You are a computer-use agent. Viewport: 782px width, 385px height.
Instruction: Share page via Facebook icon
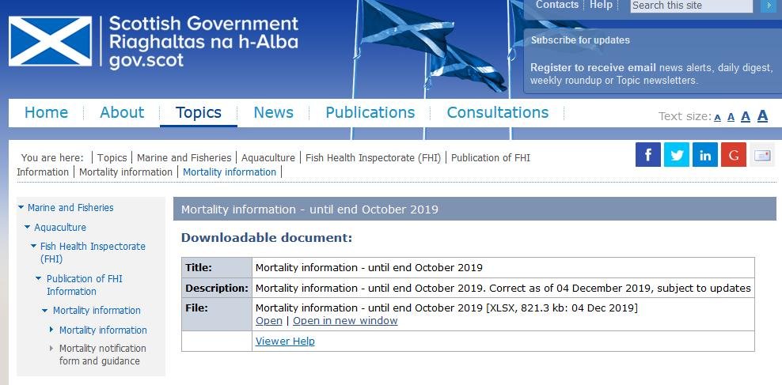pyautogui.click(x=647, y=155)
